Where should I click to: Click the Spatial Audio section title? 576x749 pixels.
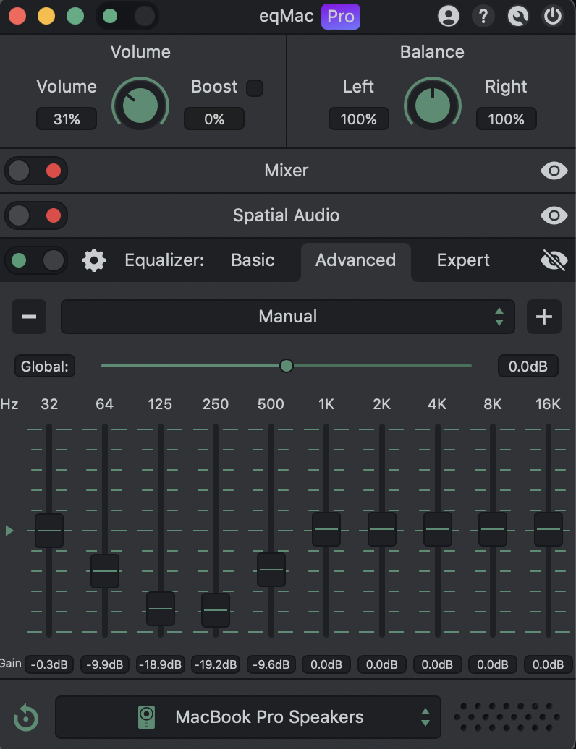click(286, 215)
